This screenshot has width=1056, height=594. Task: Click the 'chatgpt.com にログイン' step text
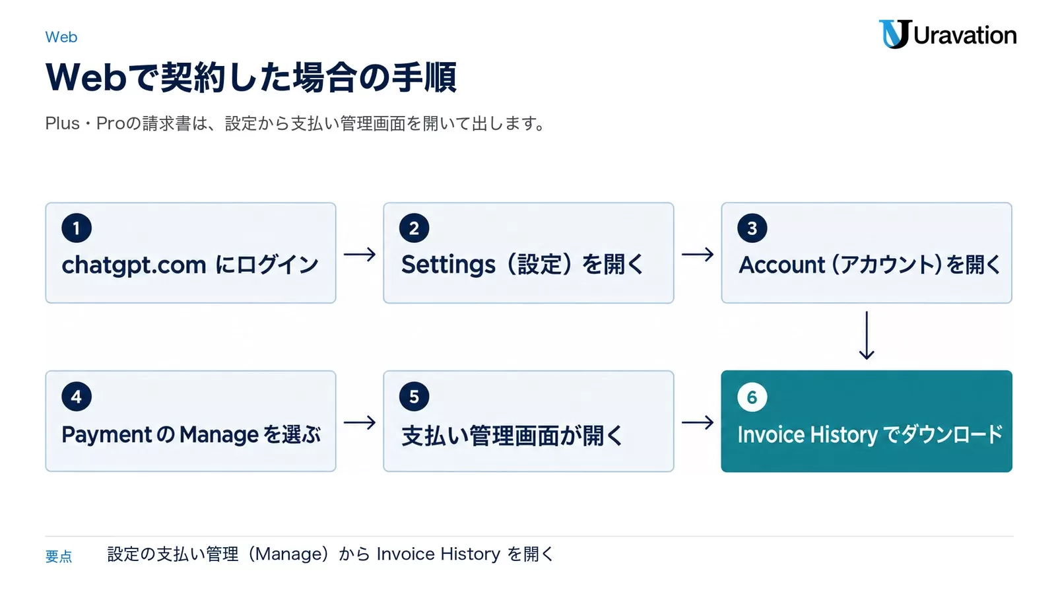(190, 265)
